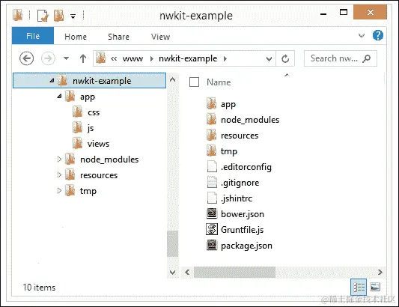
Task: Switch to Large icons view layout
Action: coord(375,287)
